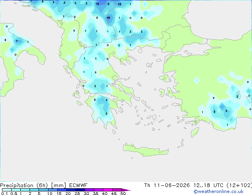Click the "45" legend scale label

[114, 193]
